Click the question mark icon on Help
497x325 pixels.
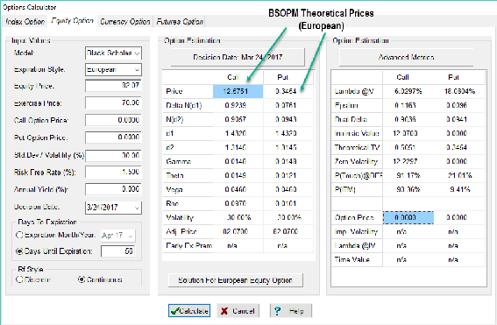(x=277, y=311)
